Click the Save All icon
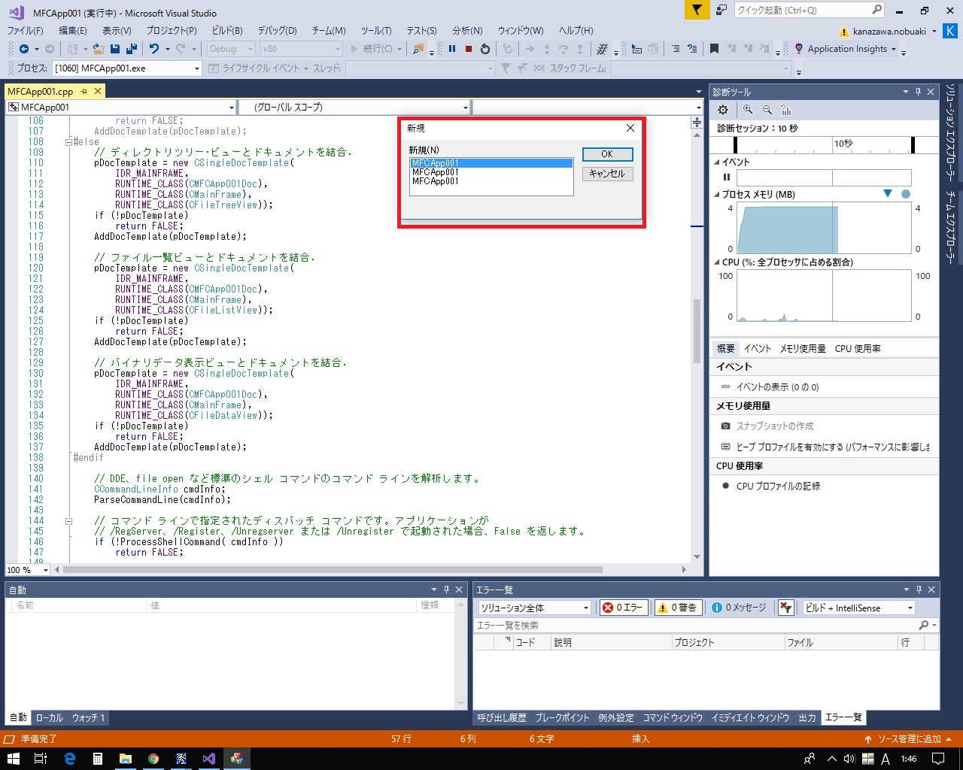 (x=132, y=49)
